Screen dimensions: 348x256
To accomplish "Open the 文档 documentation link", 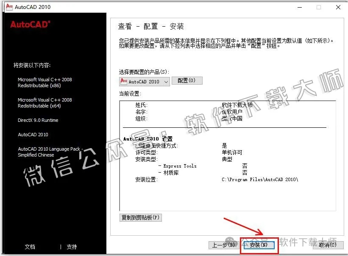I will [30, 247].
